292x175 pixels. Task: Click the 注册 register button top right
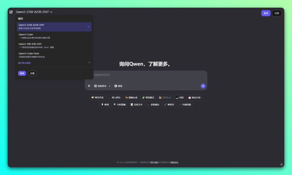(x=277, y=13)
